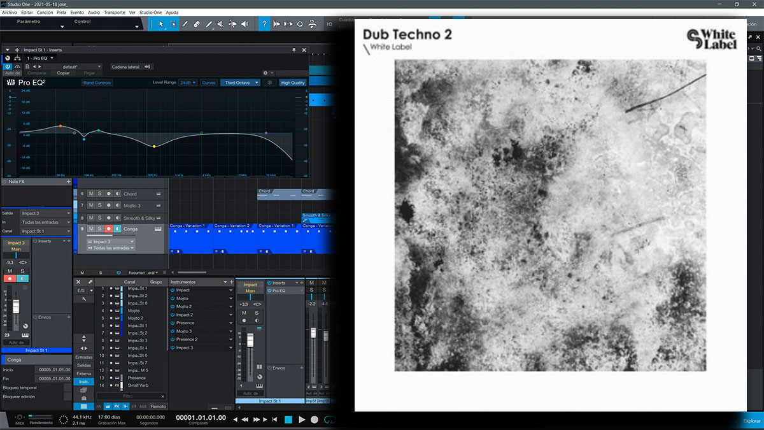The image size is (764, 430).
Task: Click the routing icon beside 1 - Pro EQ
Action: point(17,58)
